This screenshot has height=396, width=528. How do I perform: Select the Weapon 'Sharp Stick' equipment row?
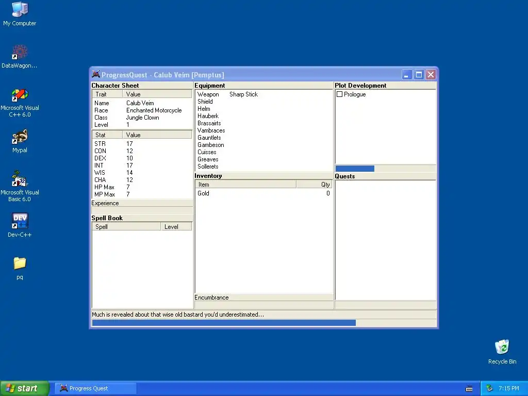(264, 94)
